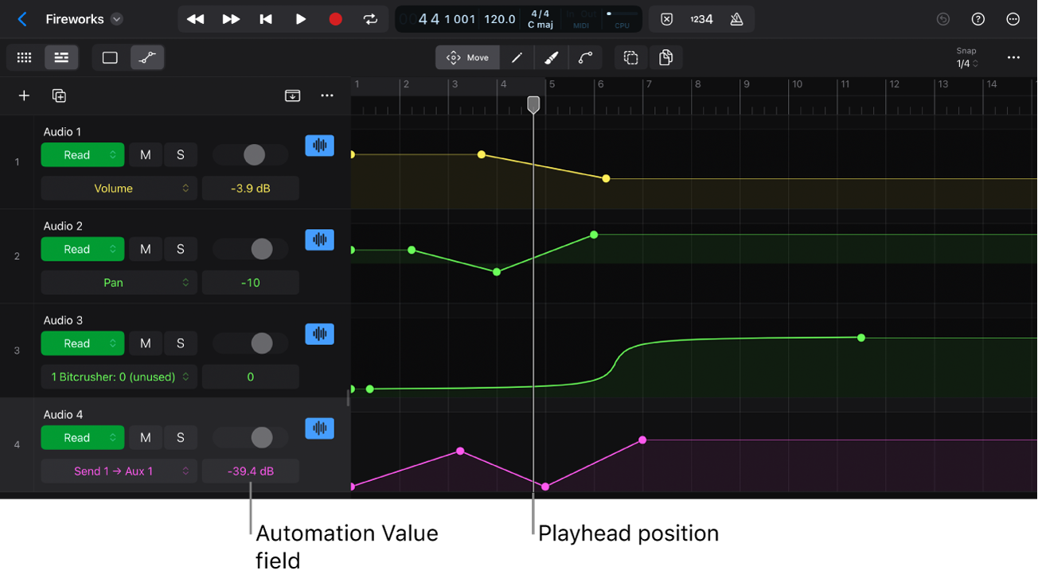
Task: Open the Fireworks project dropdown
Action: tap(117, 19)
